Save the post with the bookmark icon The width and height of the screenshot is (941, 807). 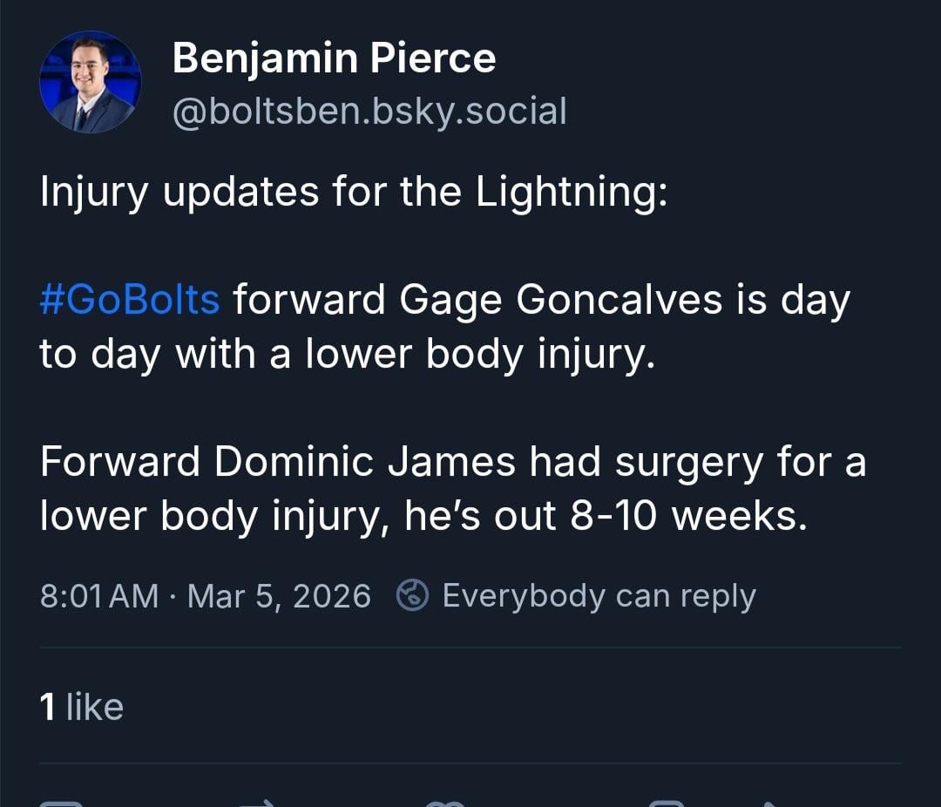[667, 804]
